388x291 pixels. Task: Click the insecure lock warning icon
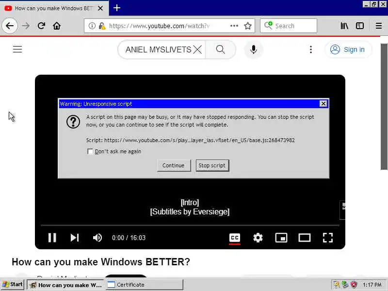click(102, 26)
